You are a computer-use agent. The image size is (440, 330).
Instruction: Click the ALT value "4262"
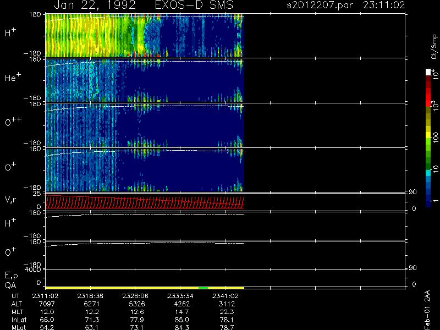click(x=182, y=304)
